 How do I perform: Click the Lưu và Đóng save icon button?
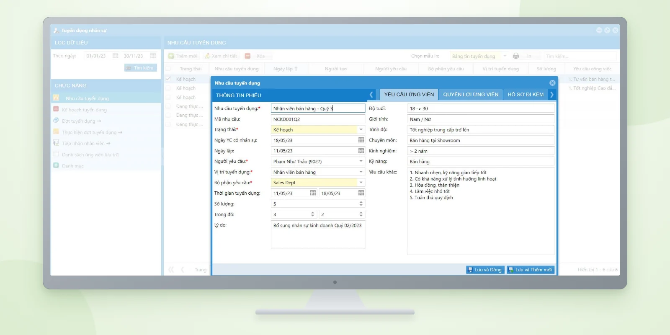[x=484, y=270]
